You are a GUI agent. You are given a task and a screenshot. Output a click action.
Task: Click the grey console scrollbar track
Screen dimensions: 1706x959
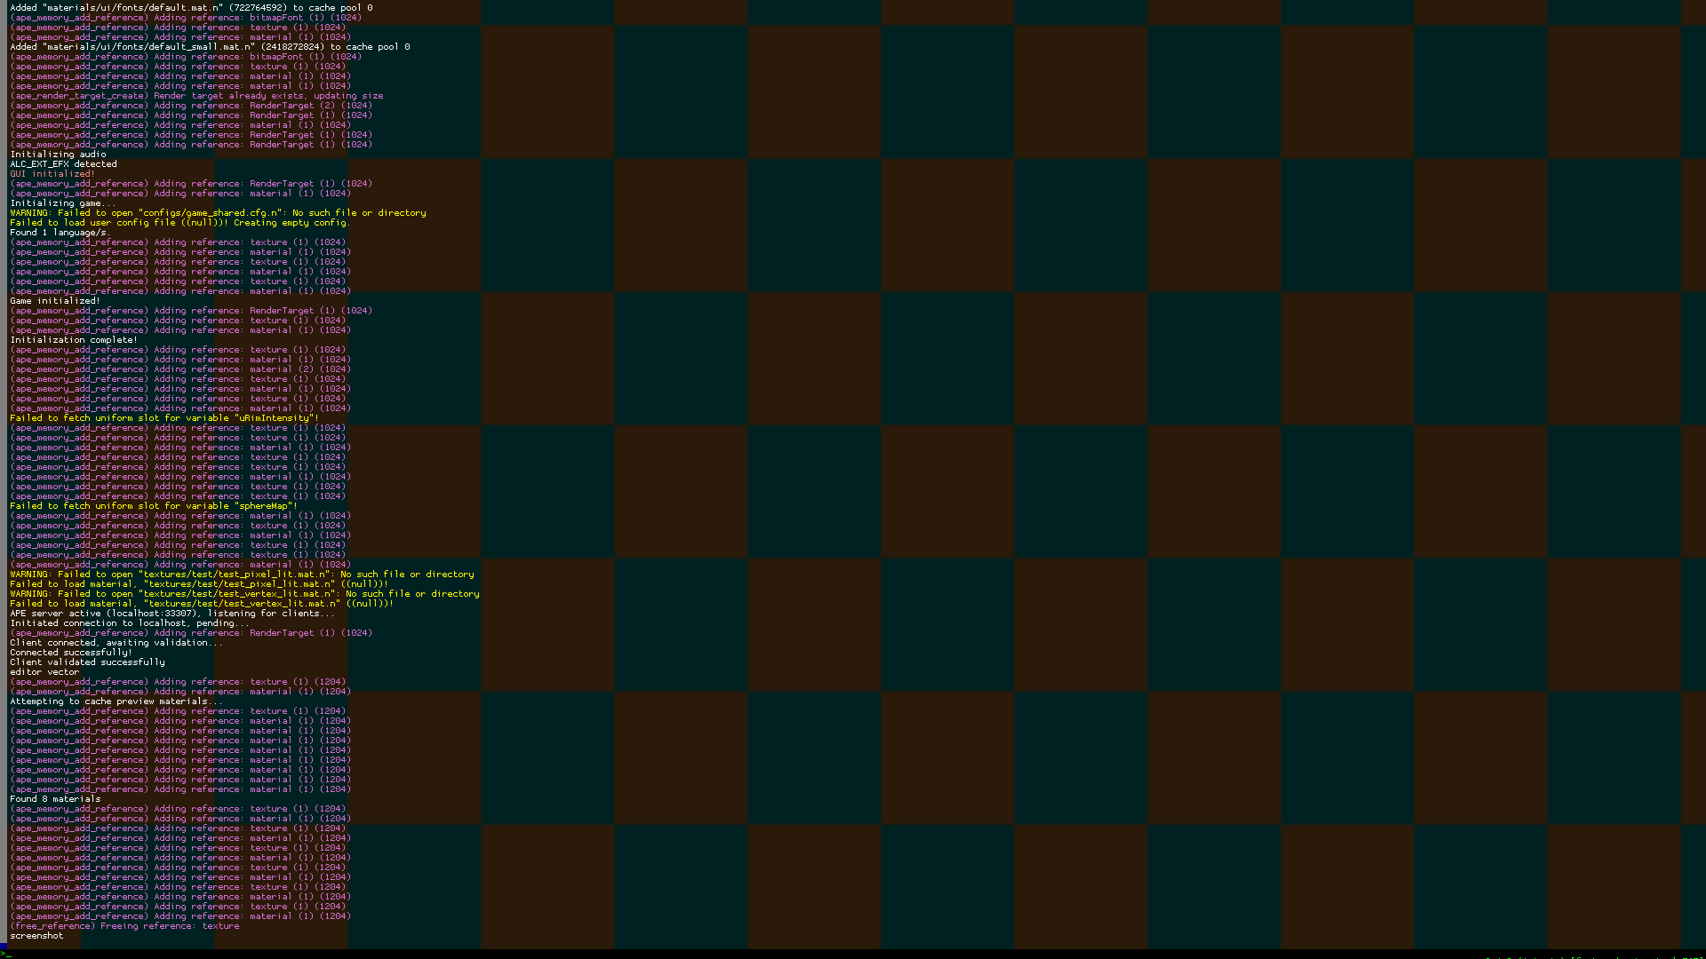pyautogui.click(x=4, y=444)
